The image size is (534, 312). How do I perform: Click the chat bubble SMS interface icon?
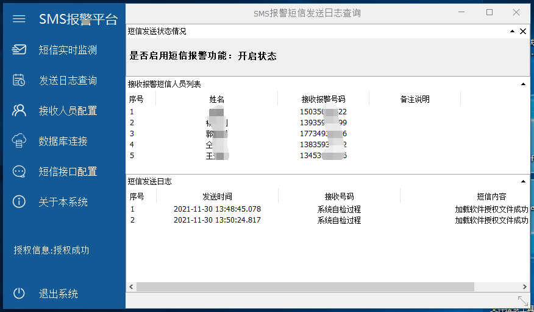[19, 172]
